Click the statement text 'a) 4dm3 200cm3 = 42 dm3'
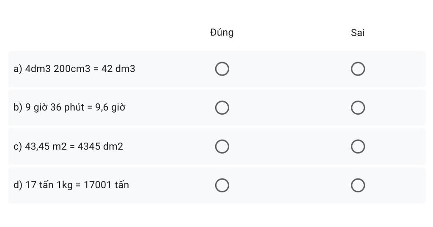 tap(74, 69)
